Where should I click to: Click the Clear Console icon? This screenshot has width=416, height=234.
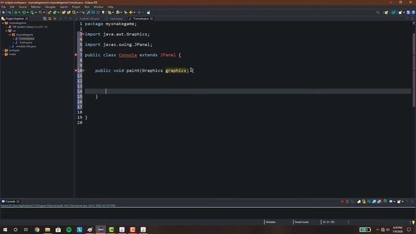click(359, 201)
